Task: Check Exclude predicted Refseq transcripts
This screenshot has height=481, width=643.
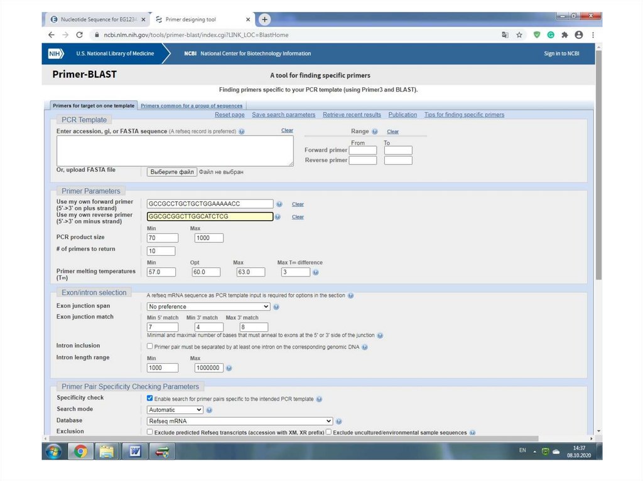Action: [149, 432]
